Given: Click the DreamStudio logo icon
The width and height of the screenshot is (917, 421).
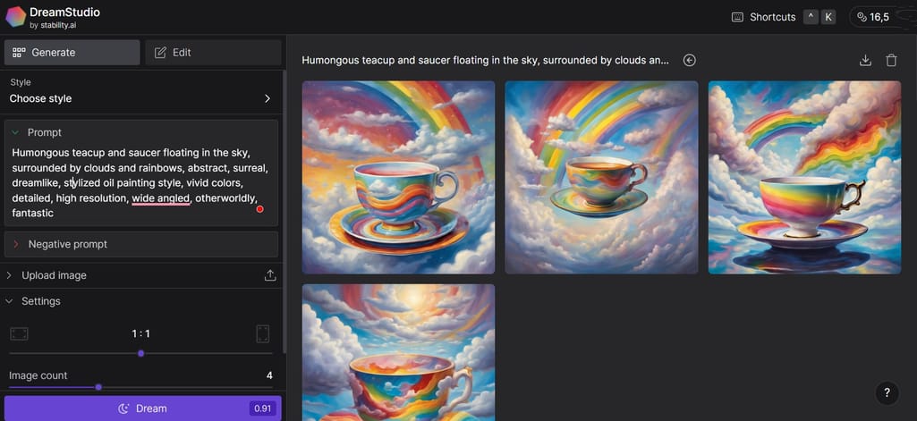Looking at the screenshot, I should click(16, 17).
